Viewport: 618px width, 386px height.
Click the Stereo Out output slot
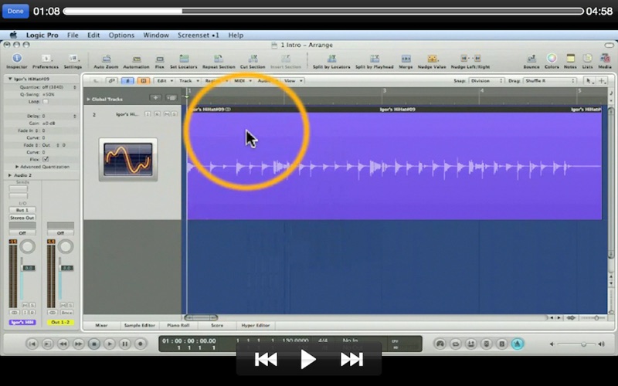22,218
